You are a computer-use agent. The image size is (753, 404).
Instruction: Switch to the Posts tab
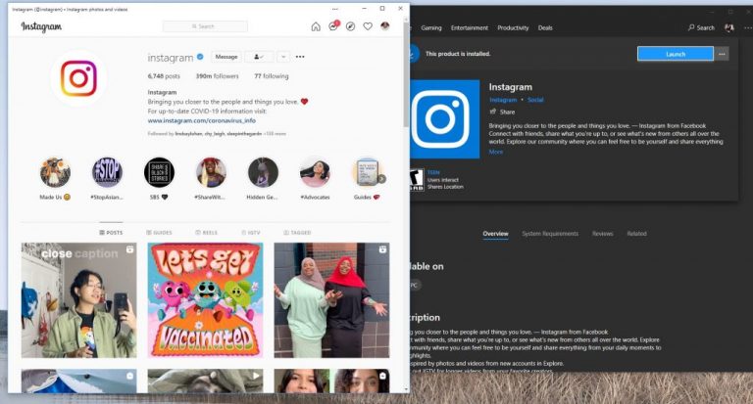click(111, 233)
